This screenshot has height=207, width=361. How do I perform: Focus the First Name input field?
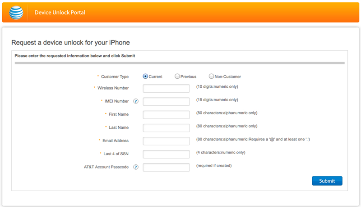pos(166,115)
